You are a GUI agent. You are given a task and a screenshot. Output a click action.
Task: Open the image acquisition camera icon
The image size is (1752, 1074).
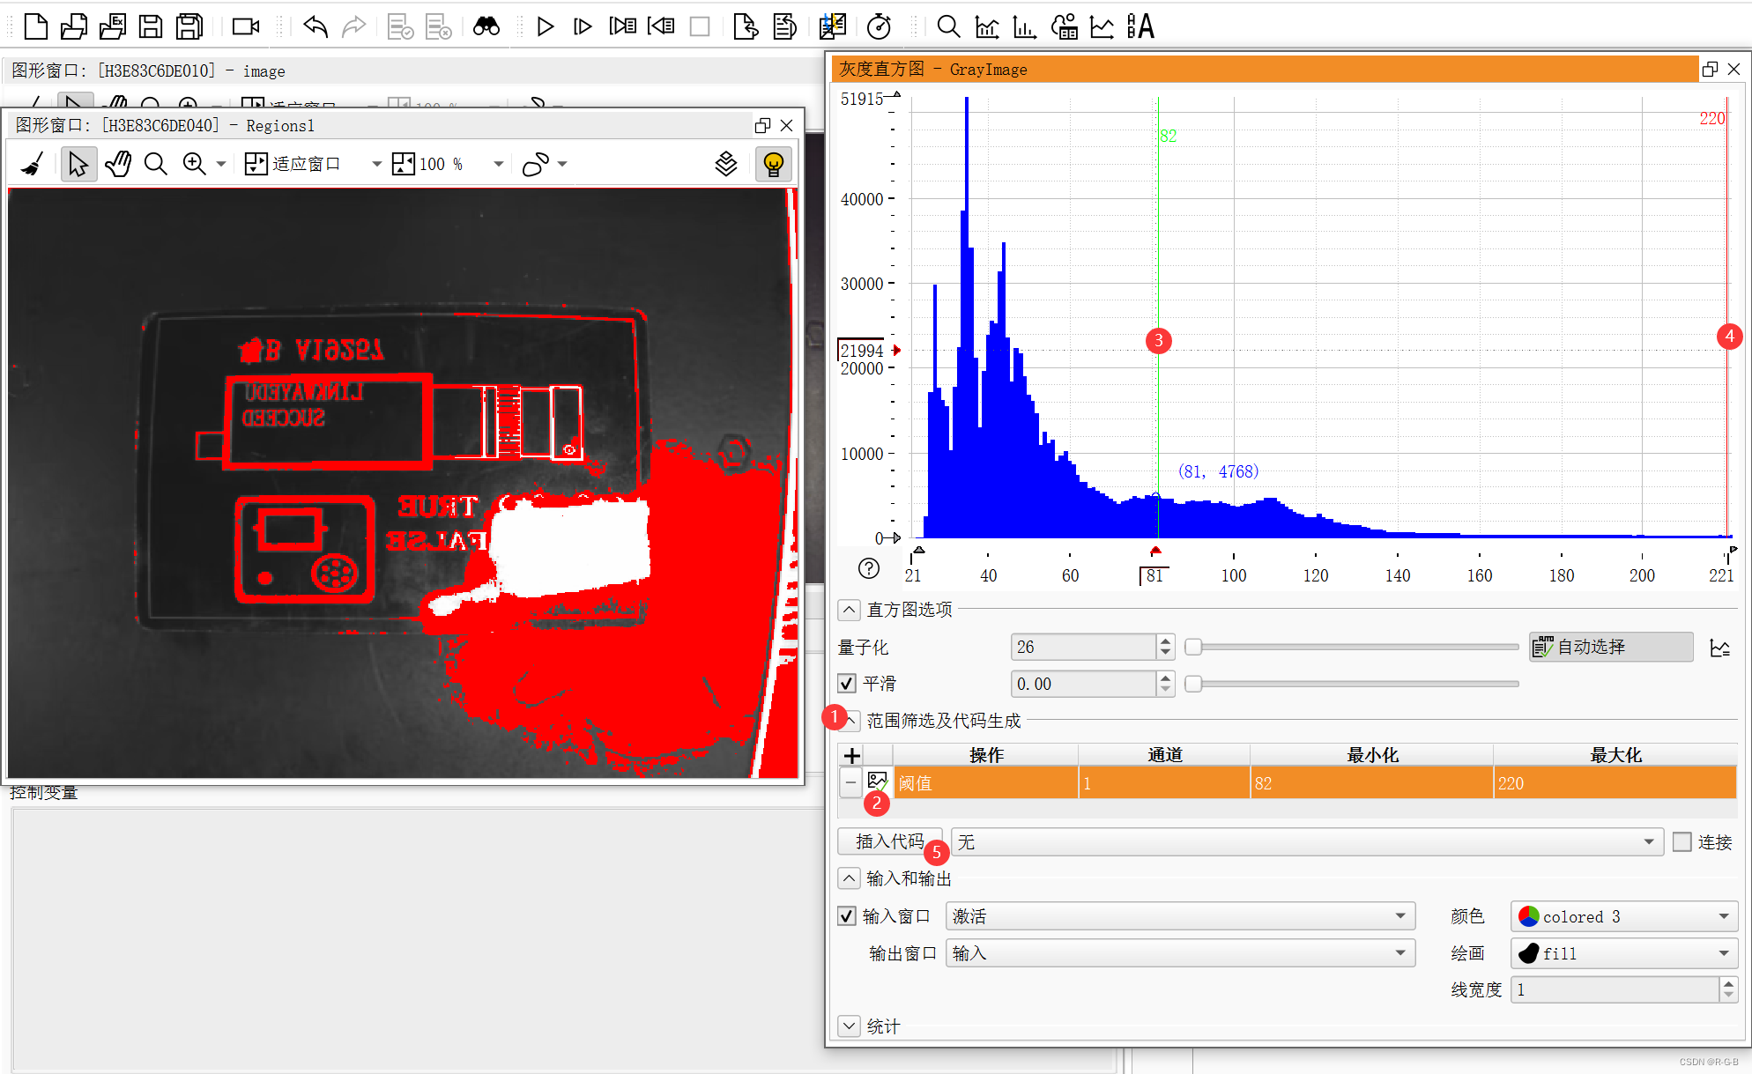246,26
